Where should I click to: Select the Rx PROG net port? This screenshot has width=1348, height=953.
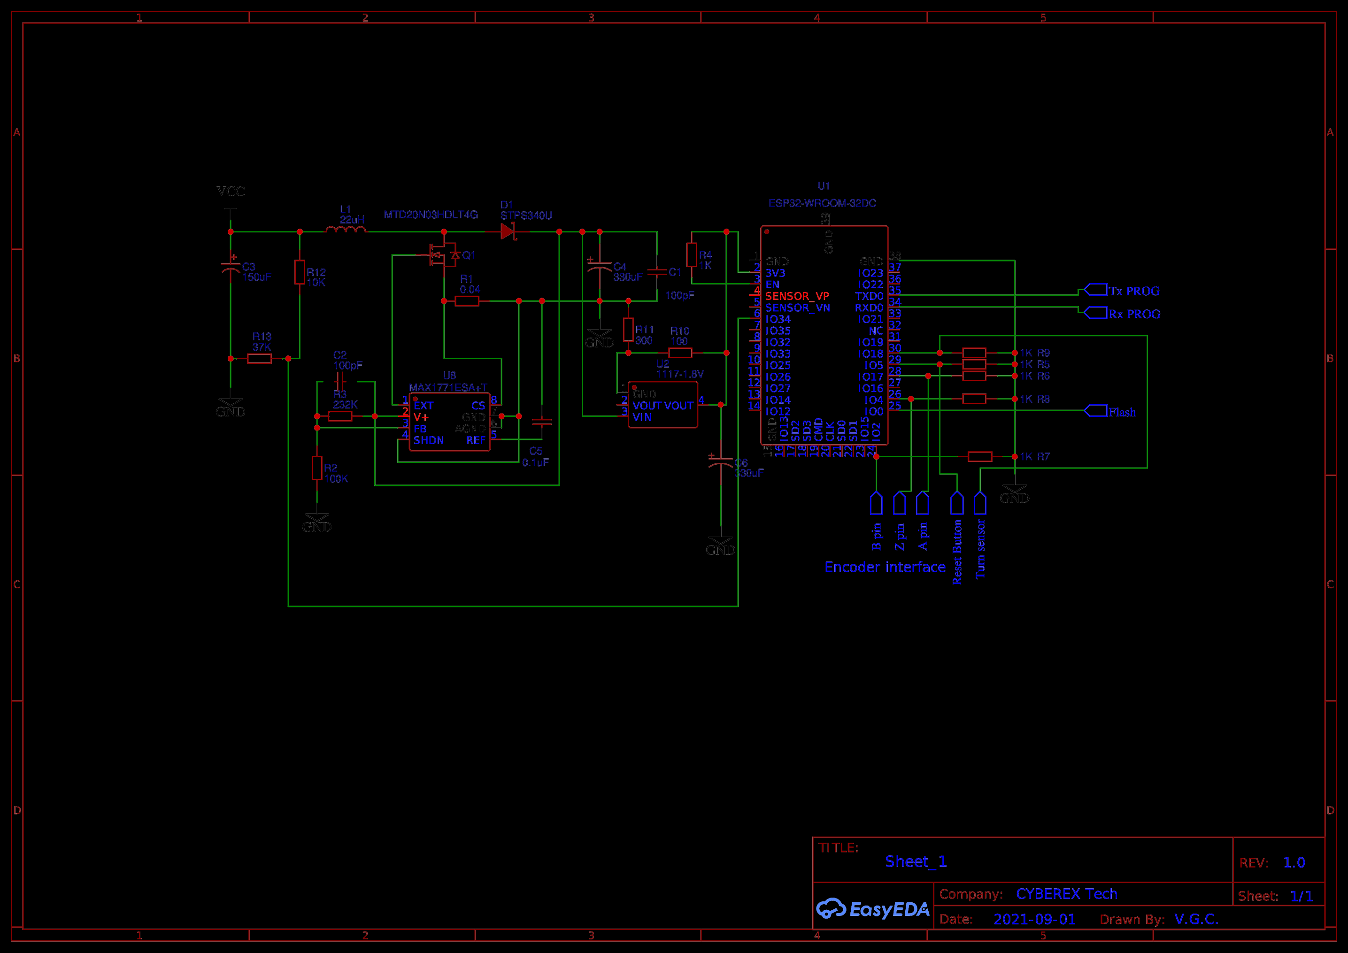pos(1095,313)
